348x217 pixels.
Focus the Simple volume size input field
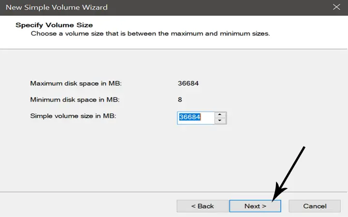tap(196, 118)
